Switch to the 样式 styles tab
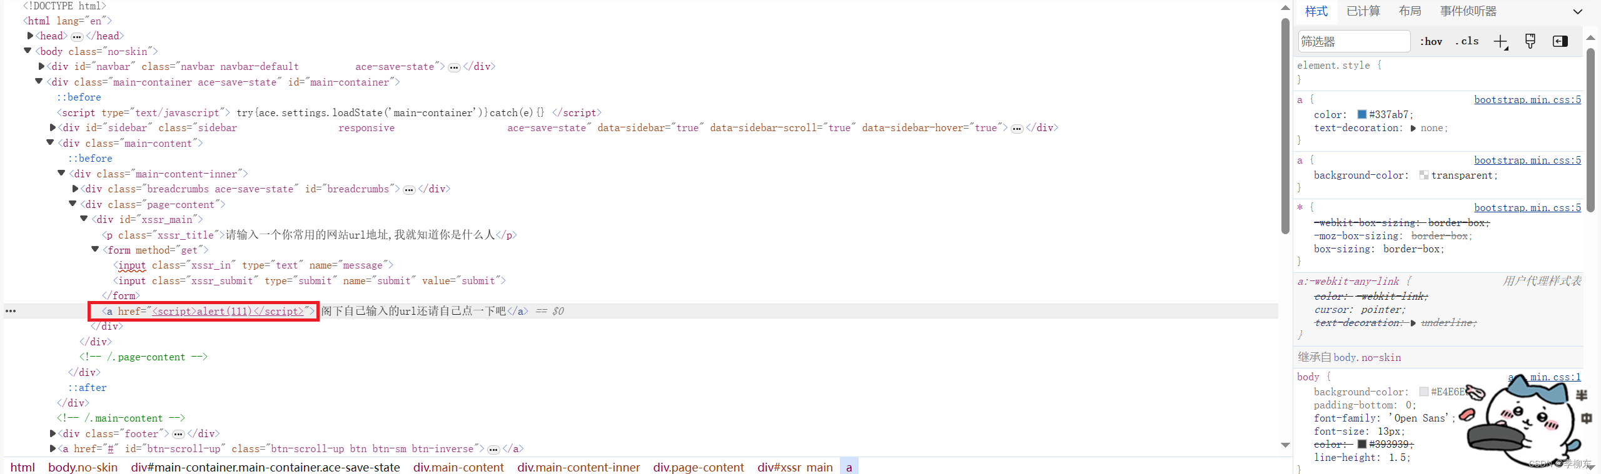This screenshot has height=474, width=1601. 1316,11
